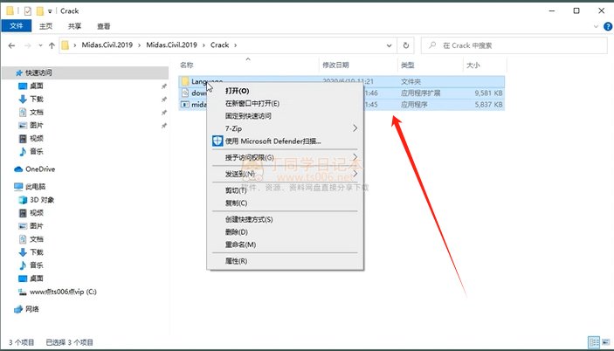Switch to the 主页 ribbon tab
The height and width of the screenshot is (351, 614).
pos(45,26)
